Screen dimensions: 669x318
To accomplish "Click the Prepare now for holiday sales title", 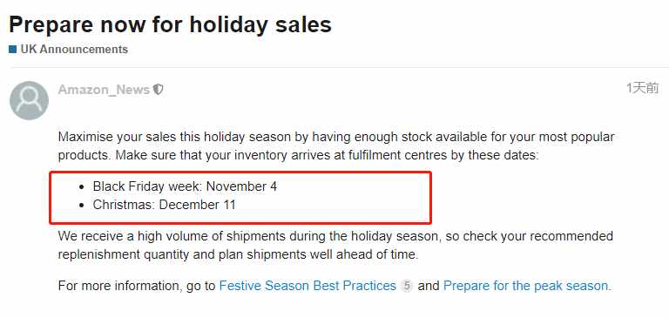I will pyautogui.click(x=170, y=24).
